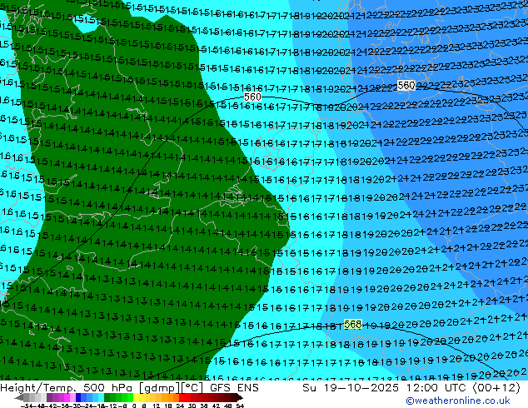
Task: Click the dark green swatch in the legend
Action: [107, 398]
